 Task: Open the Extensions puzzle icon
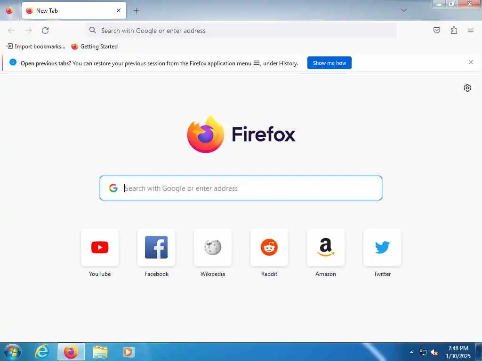(x=454, y=30)
